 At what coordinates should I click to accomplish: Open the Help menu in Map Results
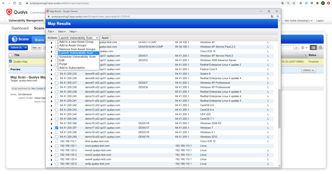point(73,32)
